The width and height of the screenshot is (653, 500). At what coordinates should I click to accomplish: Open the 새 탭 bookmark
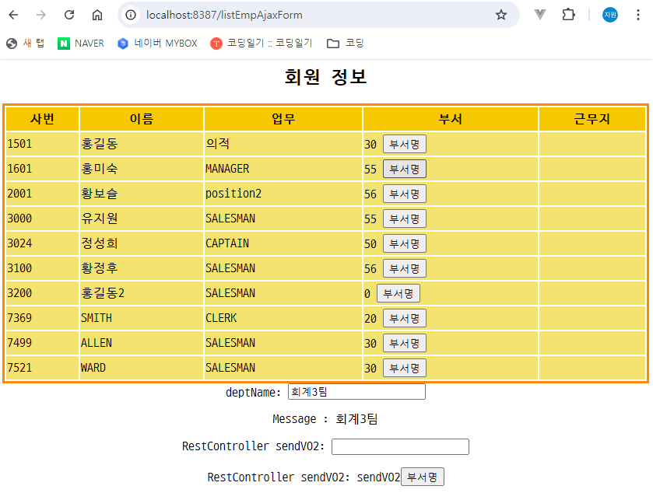[x=26, y=44]
